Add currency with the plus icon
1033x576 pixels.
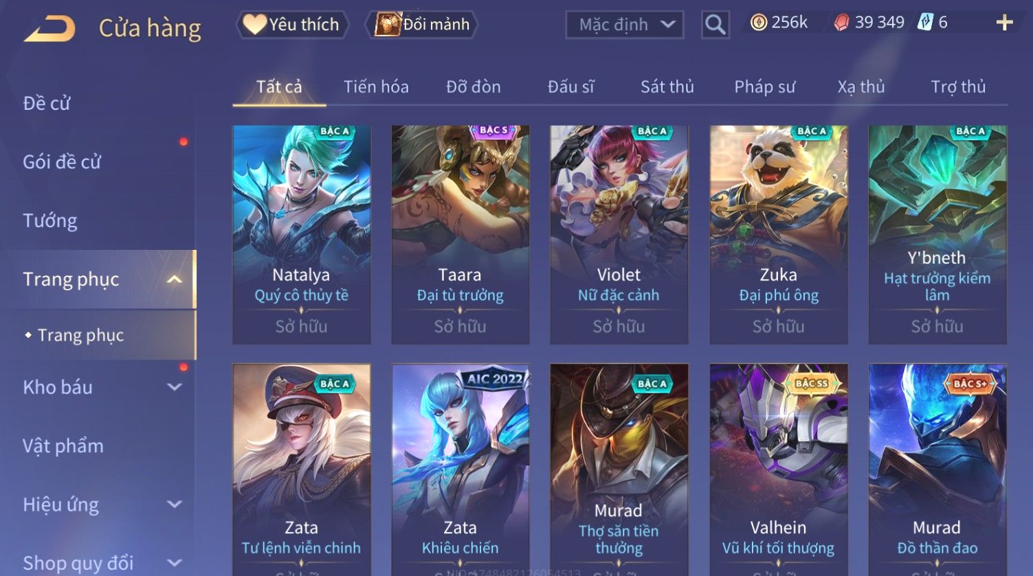[x=1004, y=23]
